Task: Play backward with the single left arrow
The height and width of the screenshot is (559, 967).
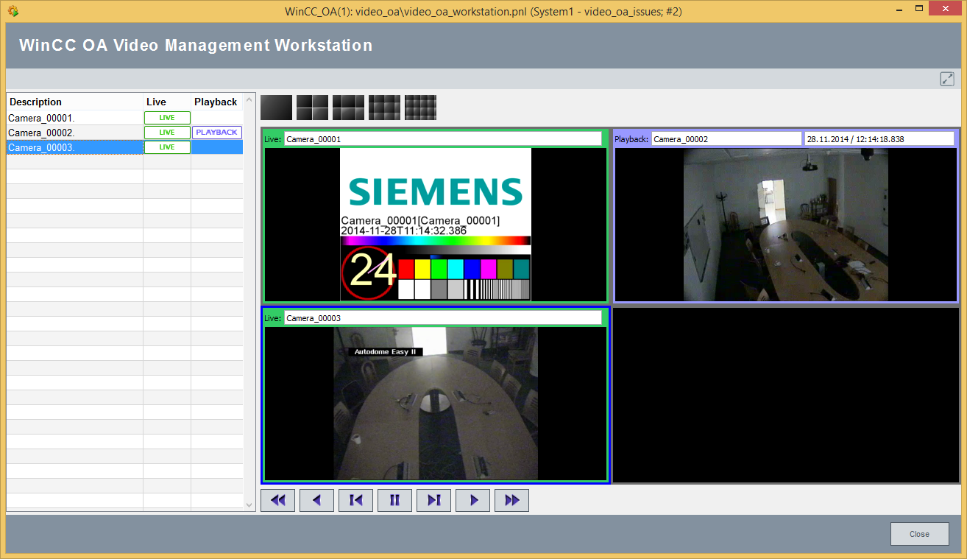Action: 316,500
